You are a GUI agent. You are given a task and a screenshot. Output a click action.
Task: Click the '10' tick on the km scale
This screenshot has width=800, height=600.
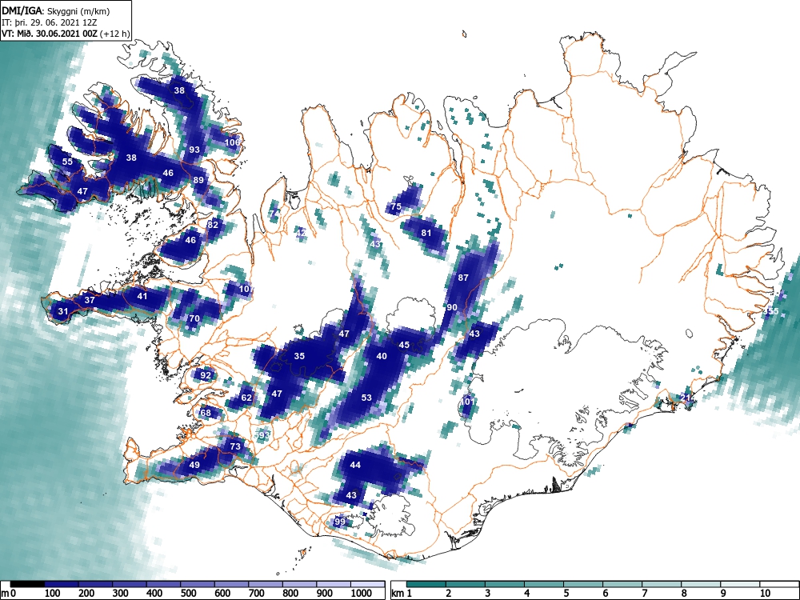click(764, 594)
